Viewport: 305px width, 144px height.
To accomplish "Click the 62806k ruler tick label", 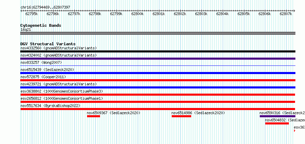I will point(265,14).
